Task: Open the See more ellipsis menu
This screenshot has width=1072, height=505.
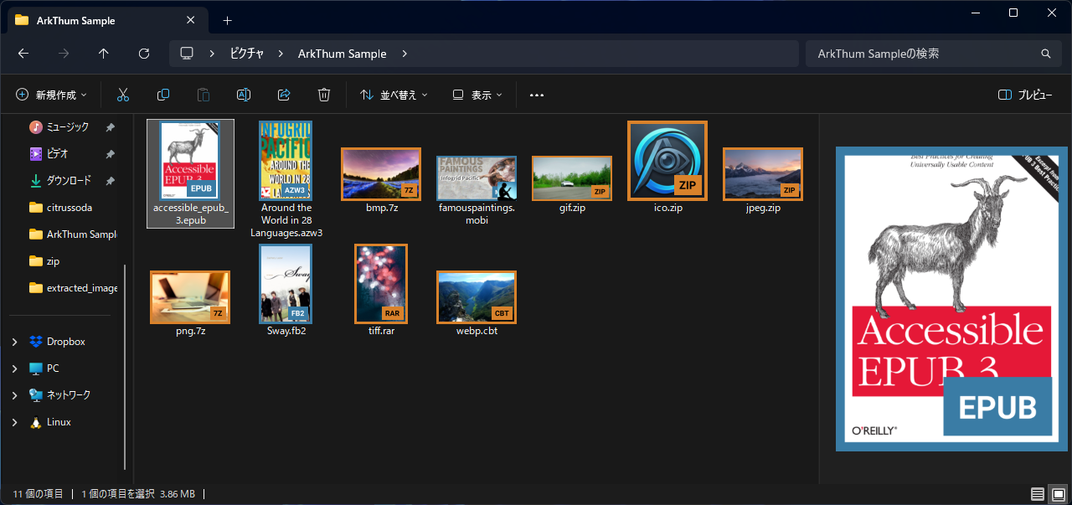Action: click(537, 95)
